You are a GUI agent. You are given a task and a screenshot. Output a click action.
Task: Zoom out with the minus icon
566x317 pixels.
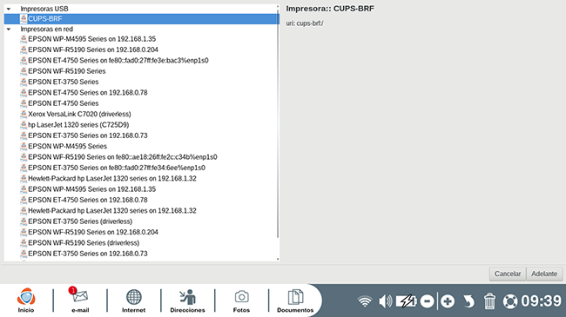pos(427,301)
